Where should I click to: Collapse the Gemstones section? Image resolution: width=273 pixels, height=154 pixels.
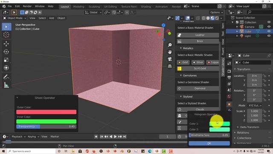(188, 75)
